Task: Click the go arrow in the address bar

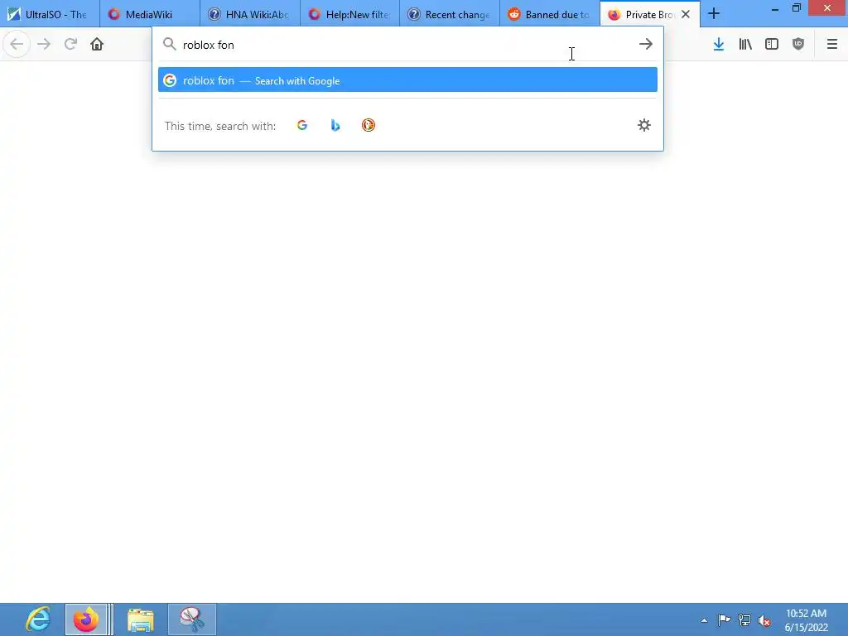Action: 646,45
